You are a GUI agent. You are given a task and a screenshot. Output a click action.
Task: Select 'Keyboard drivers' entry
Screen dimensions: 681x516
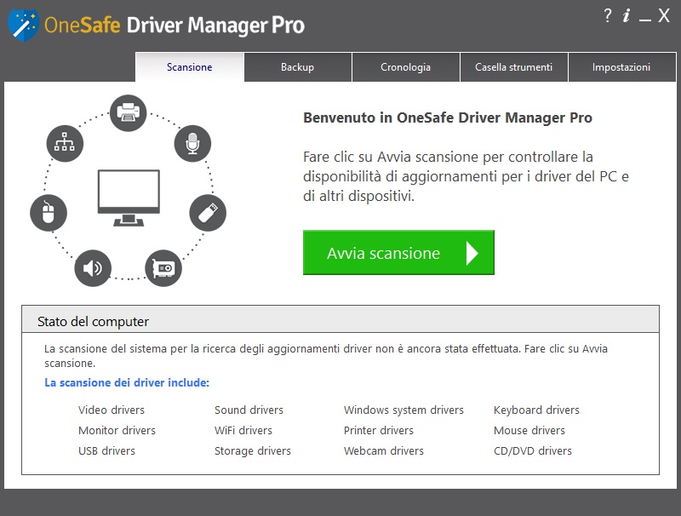point(537,410)
